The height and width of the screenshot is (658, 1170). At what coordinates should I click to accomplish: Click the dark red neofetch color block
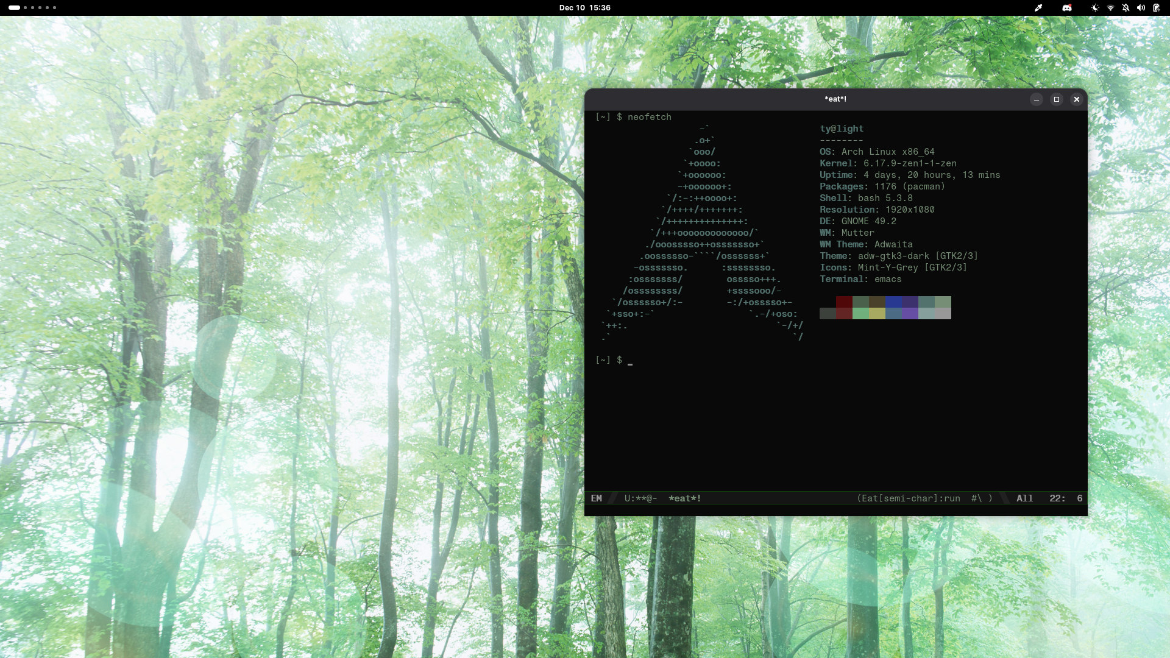click(x=844, y=302)
